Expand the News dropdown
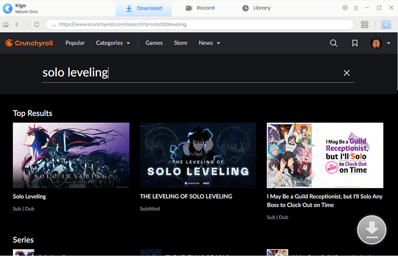Image resolution: width=398 pixels, height=256 pixels. point(209,43)
